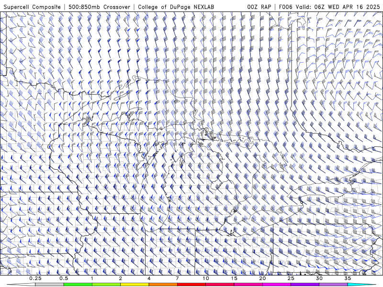Click the "500:850mb Crossover" label

[x=100, y=7]
